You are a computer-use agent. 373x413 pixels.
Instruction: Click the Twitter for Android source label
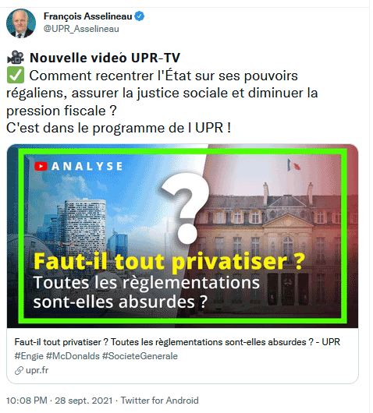[x=159, y=401]
